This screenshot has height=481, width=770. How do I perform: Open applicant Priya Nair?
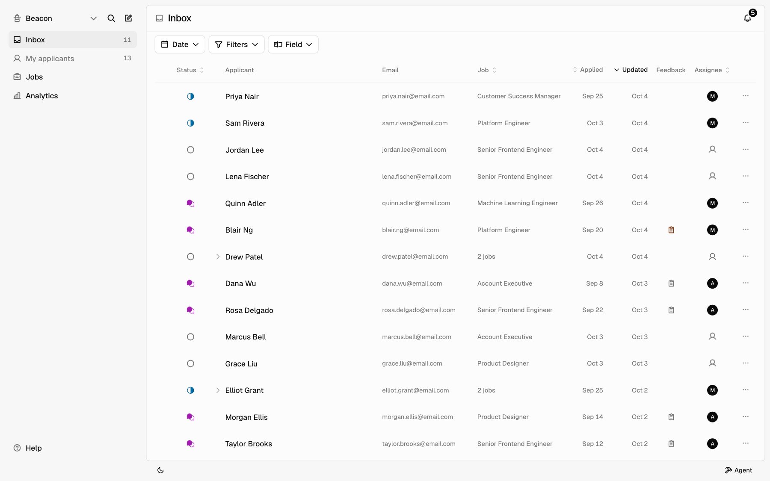(x=242, y=97)
